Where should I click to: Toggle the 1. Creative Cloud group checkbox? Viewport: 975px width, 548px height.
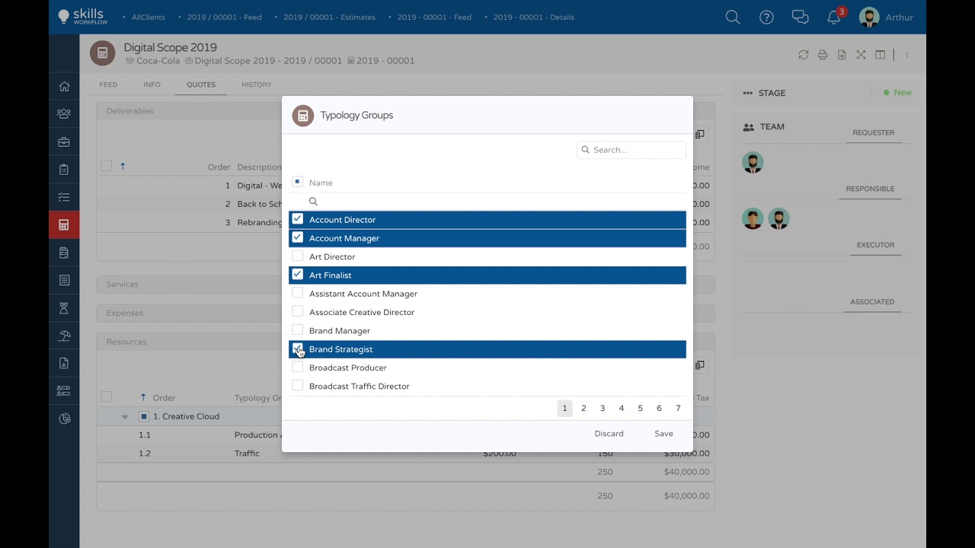[x=143, y=416]
